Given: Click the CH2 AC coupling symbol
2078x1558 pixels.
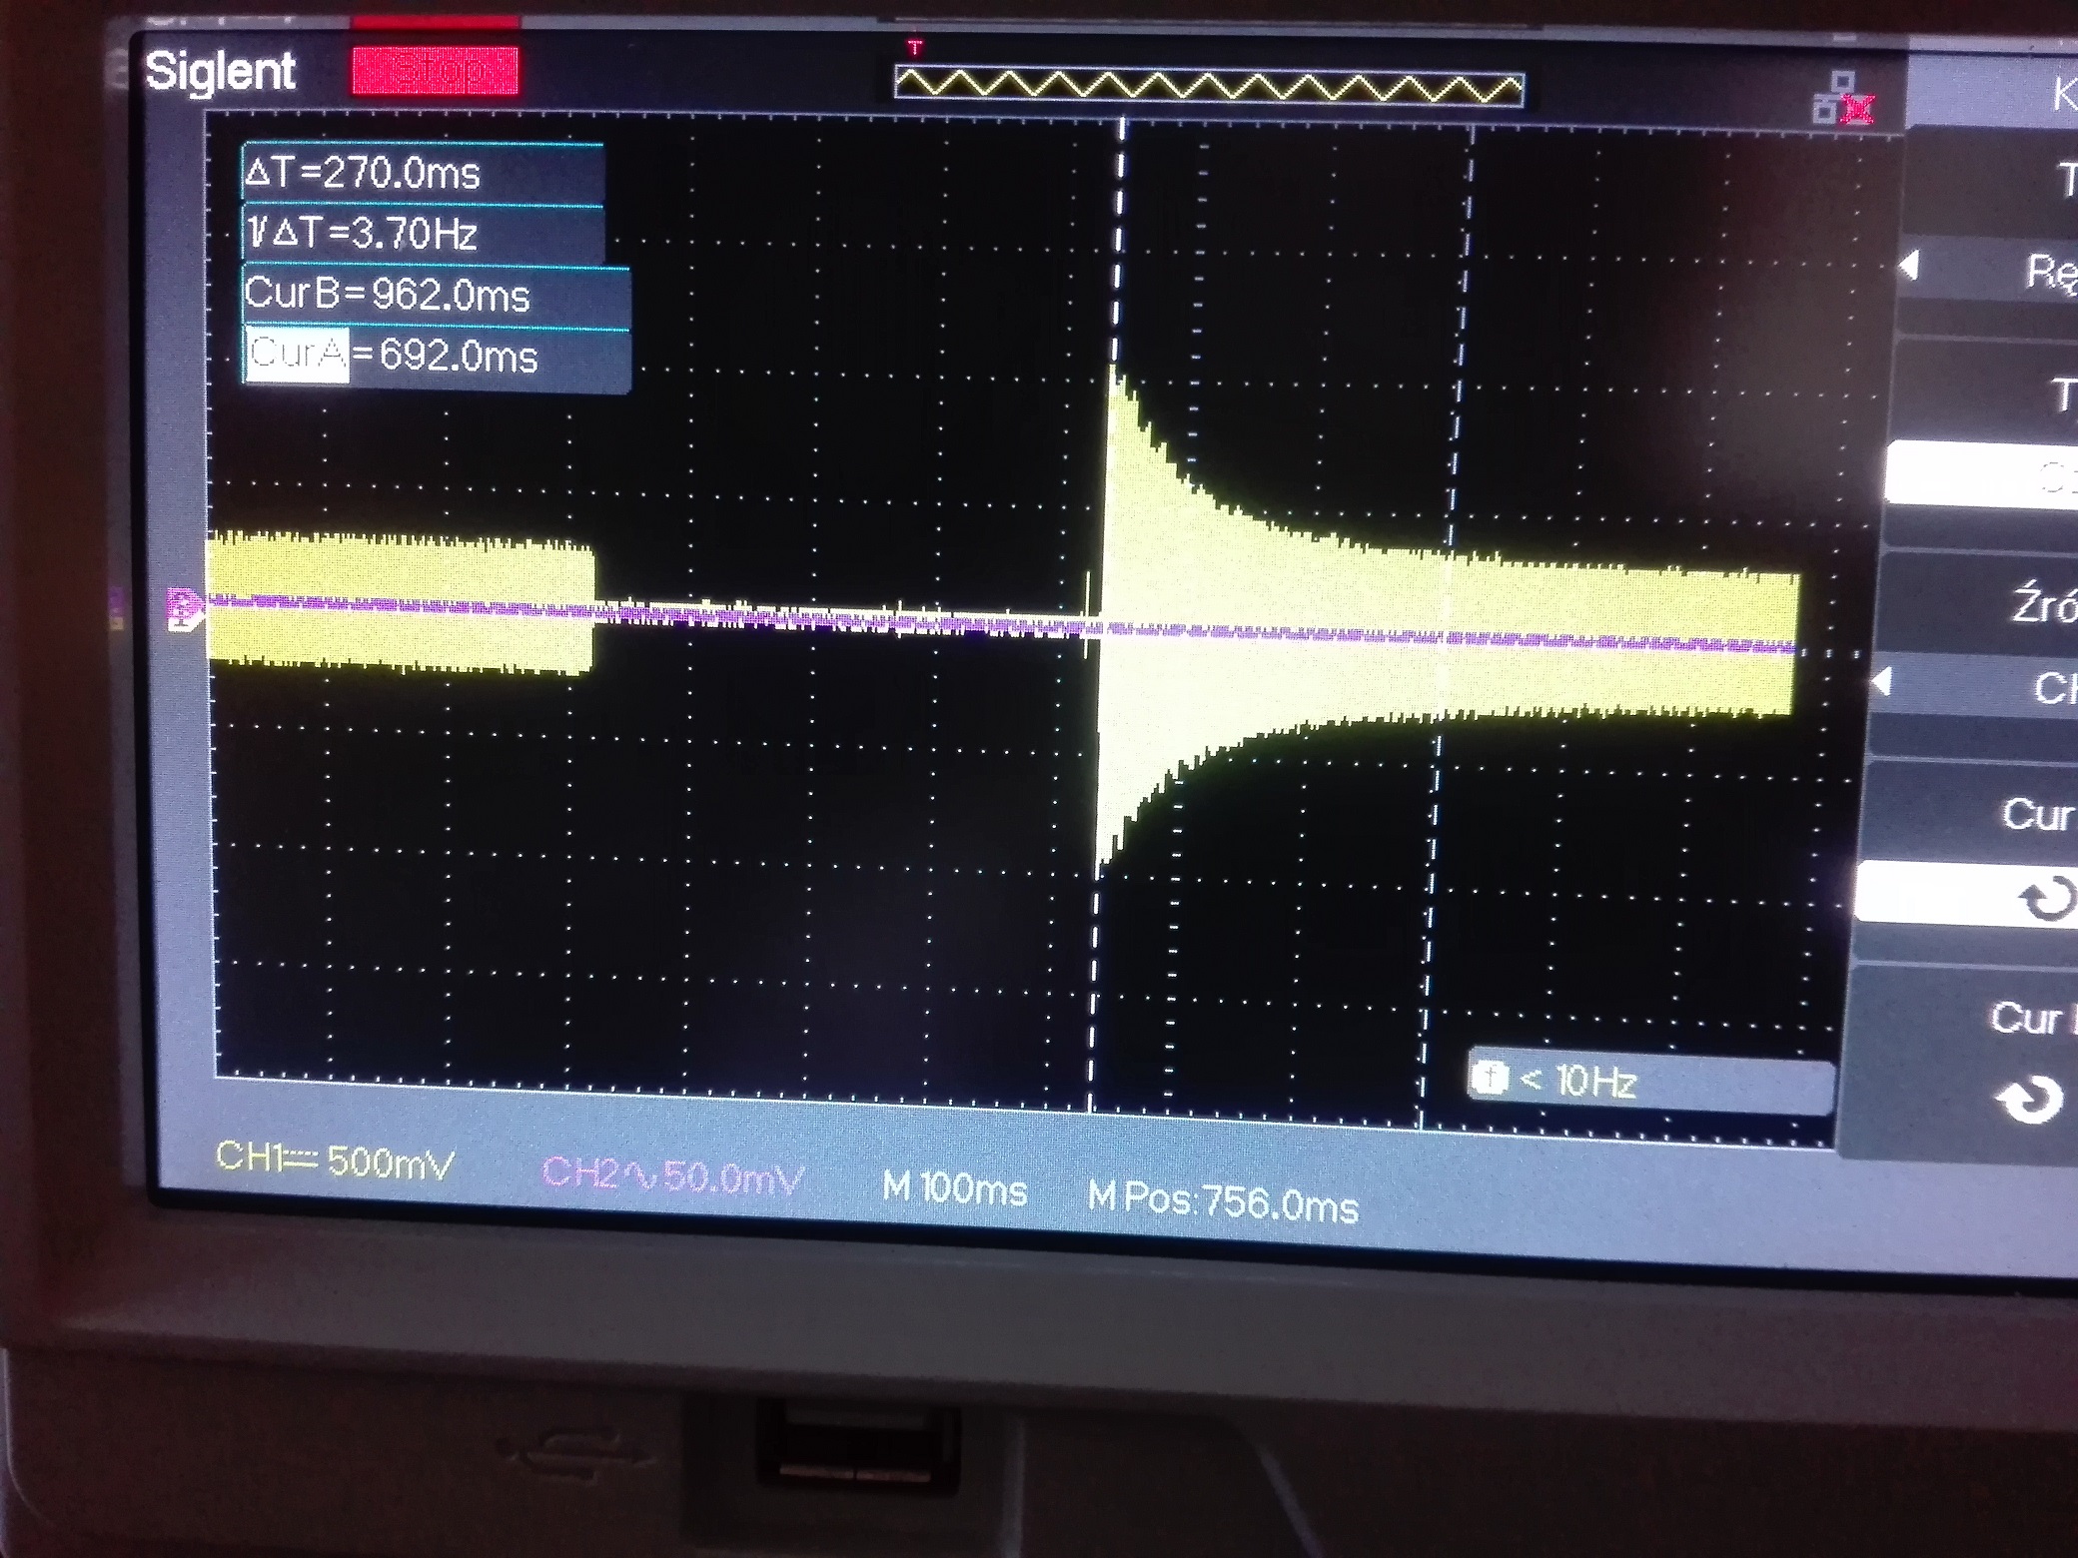Looking at the screenshot, I should tap(645, 1175).
